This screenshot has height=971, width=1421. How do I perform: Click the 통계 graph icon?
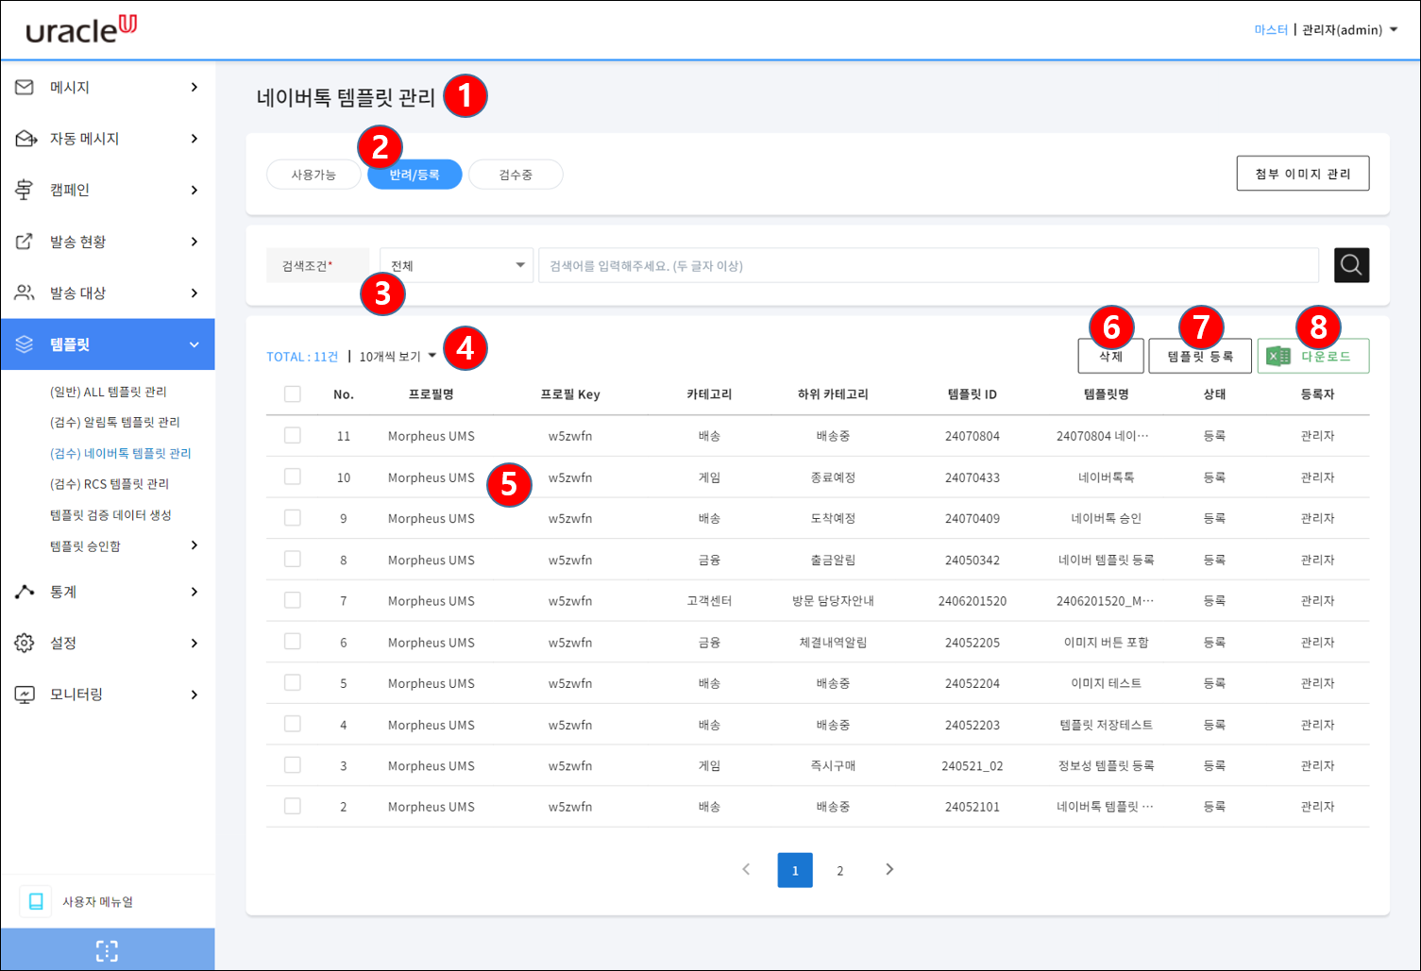coord(25,592)
